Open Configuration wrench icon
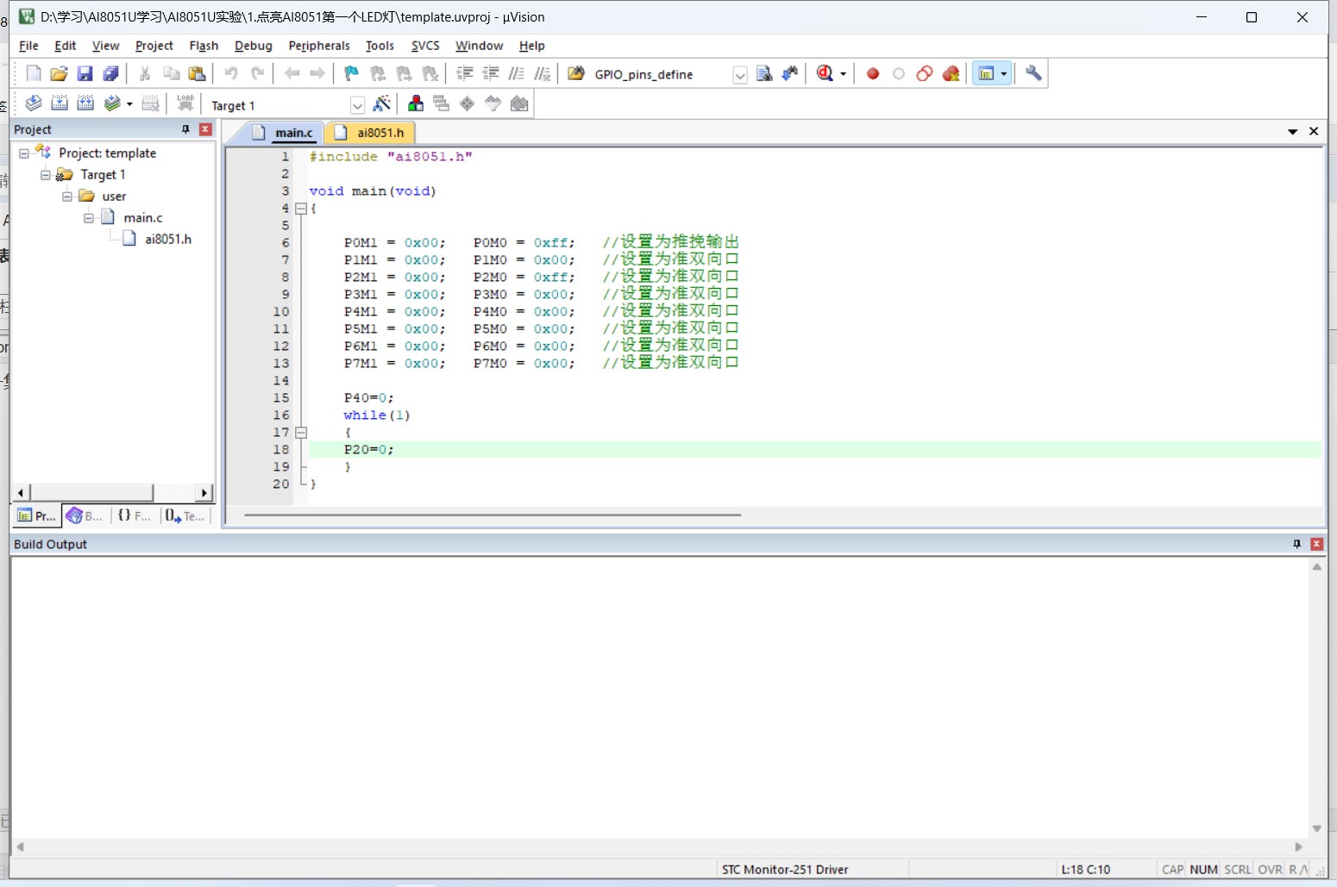 coord(1033,74)
